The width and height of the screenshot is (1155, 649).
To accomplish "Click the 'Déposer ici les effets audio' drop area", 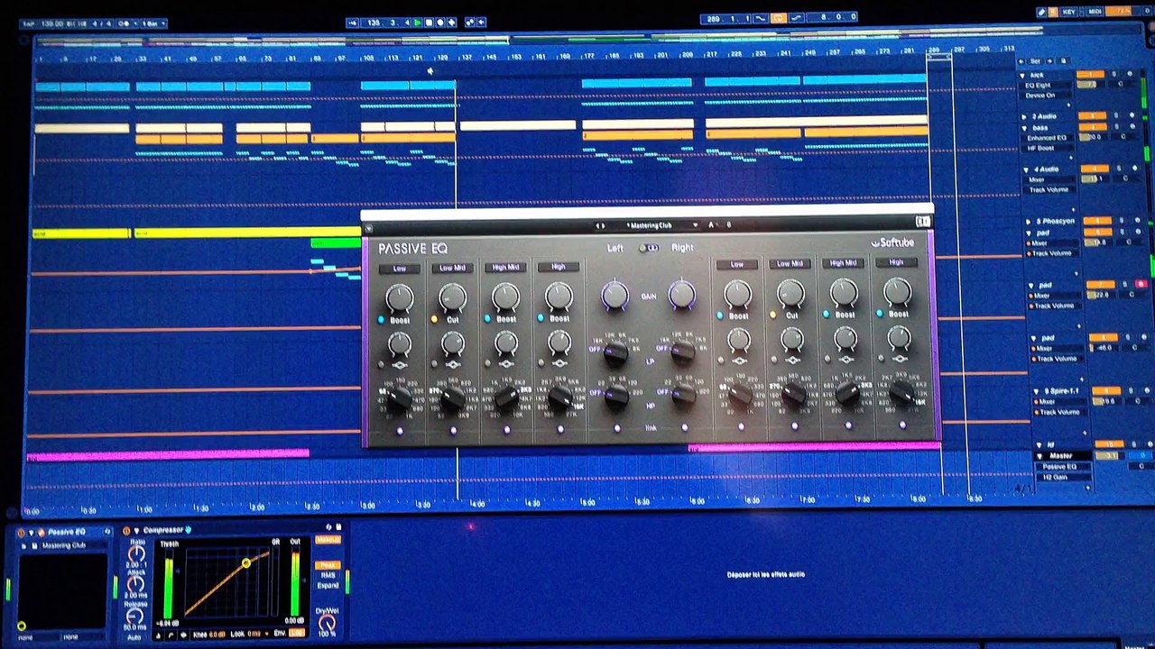I will tap(765, 574).
